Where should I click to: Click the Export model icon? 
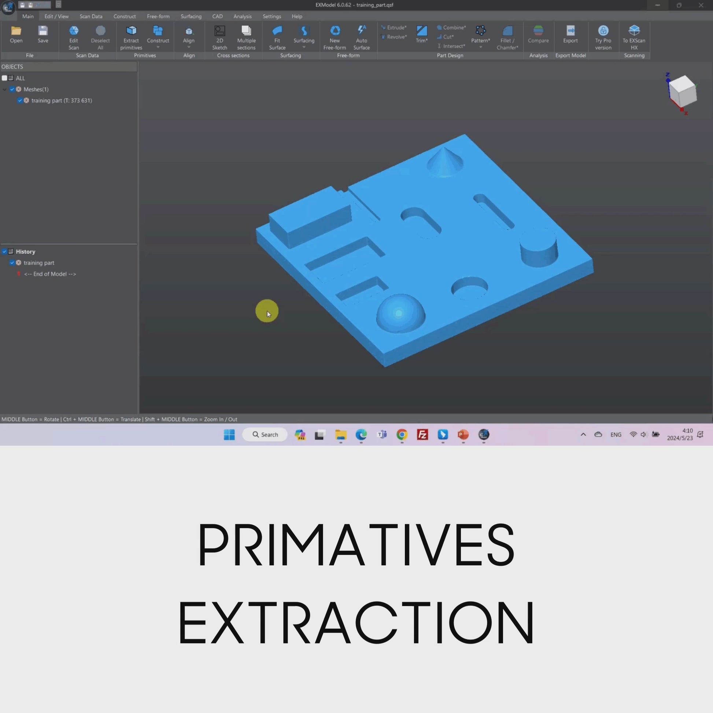(570, 31)
